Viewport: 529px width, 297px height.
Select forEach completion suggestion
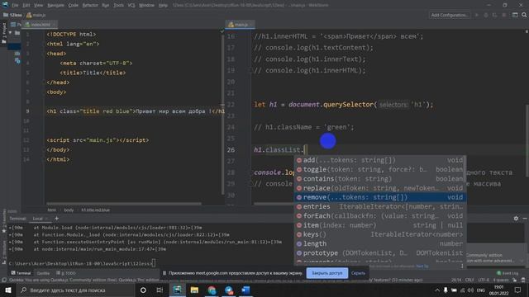click(x=380, y=216)
